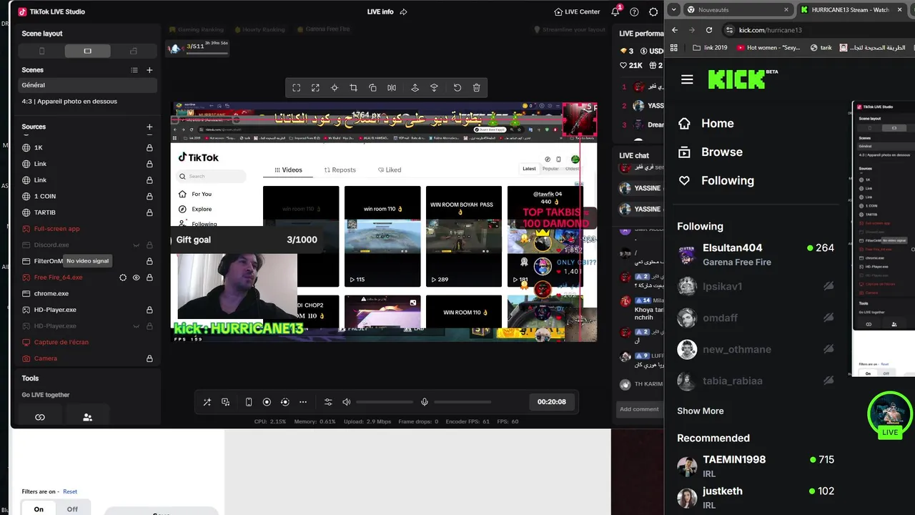915x515 pixels.
Task: Start recording with the record button
Action: point(267,402)
